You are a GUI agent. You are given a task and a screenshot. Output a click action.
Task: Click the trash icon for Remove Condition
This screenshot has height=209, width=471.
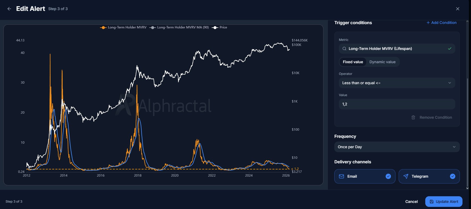click(x=413, y=117)
